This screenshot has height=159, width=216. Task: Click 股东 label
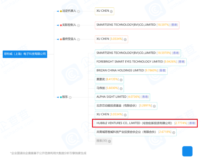(65, 97)
